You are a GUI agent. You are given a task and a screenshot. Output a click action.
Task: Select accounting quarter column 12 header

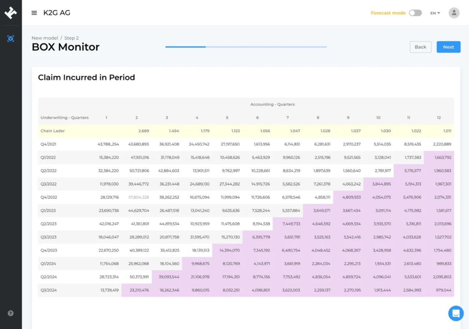(x=439, y=118)
